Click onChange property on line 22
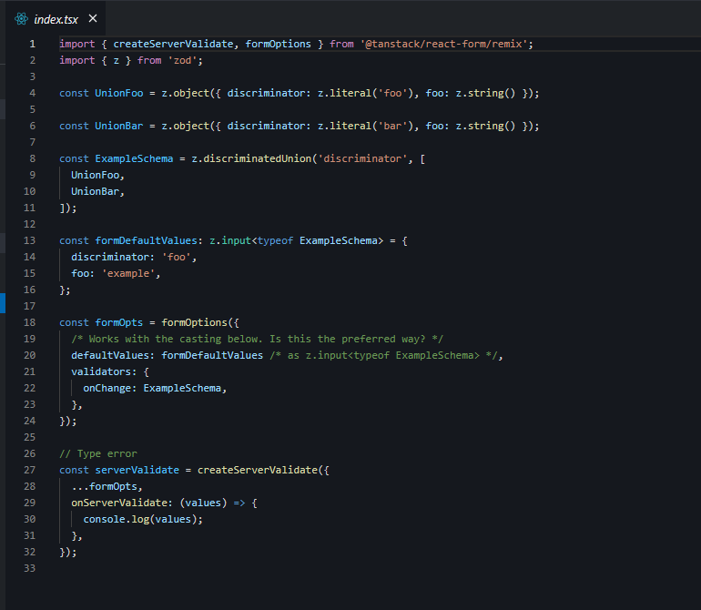The width and height of the screenshot is (701, 610). [107, 388]
